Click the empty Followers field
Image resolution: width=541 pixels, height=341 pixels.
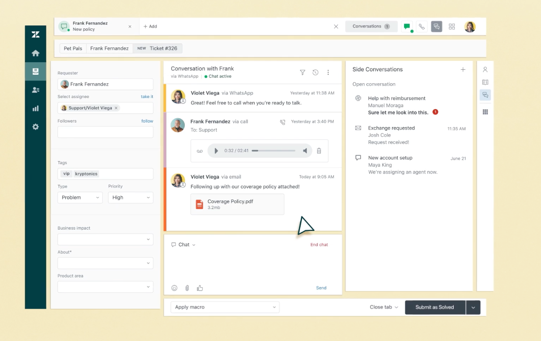[x=105, y=132]
